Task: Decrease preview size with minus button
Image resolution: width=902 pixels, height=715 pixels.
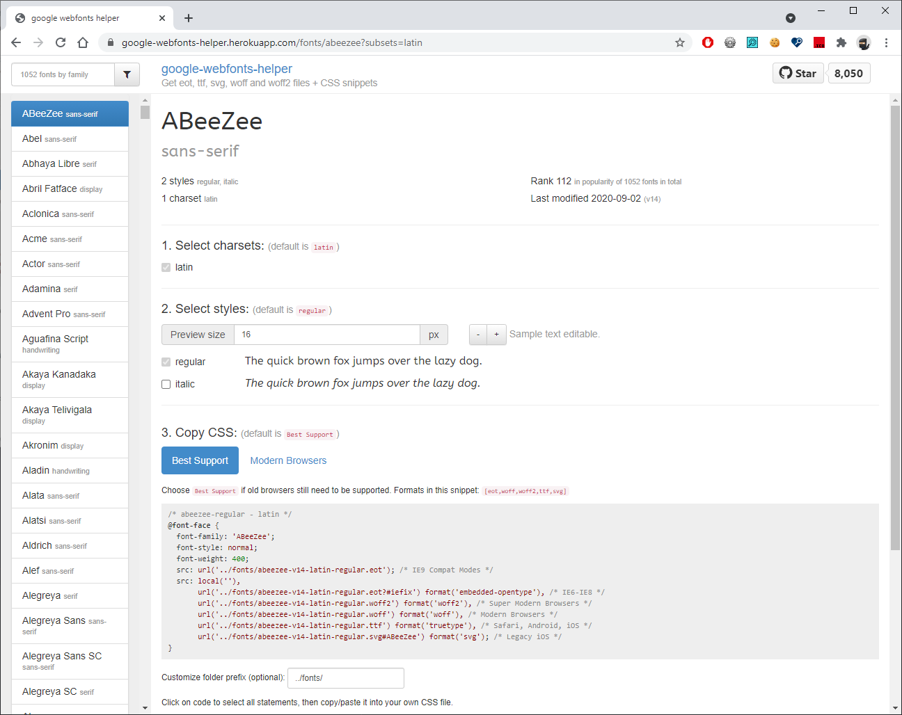Action: click(x=478, y=335)
